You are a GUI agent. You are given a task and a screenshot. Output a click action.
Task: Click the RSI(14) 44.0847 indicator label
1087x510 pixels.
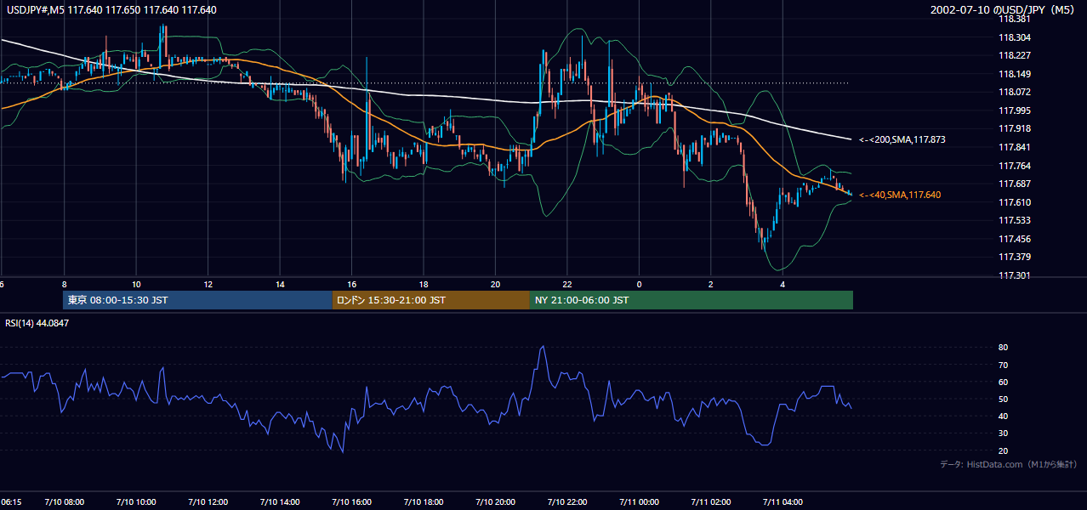[x=35, y=323]
